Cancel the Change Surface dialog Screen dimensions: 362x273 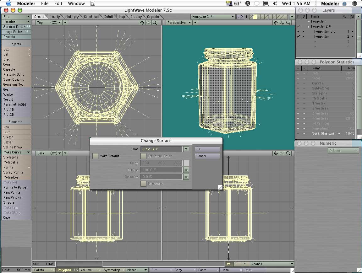[x=207, y=156]
